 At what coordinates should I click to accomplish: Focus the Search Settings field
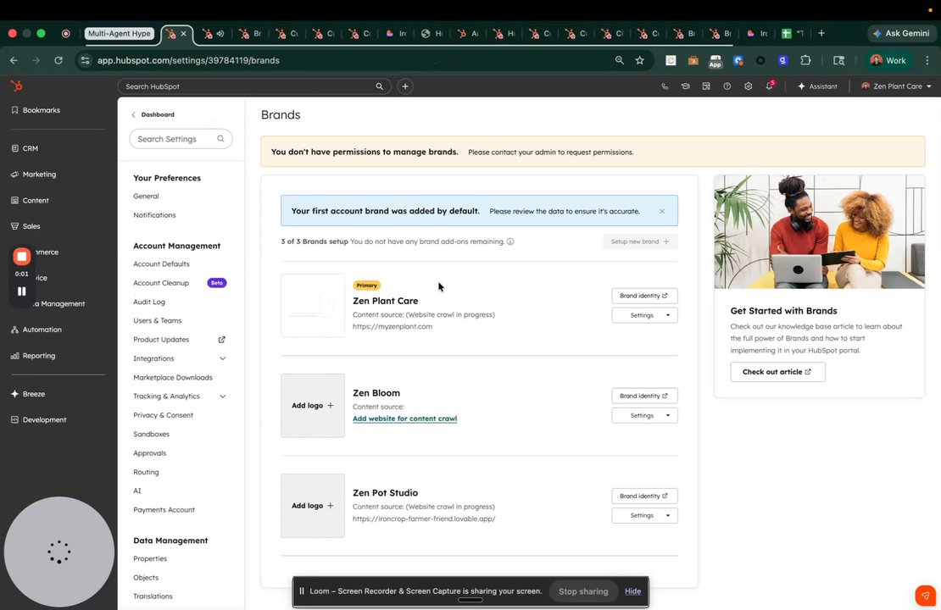[181, 139]
